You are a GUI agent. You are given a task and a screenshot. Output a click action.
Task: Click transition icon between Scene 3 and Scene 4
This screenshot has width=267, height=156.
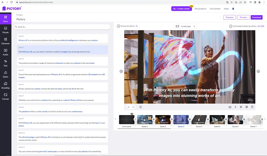click(x=190, y=119)
